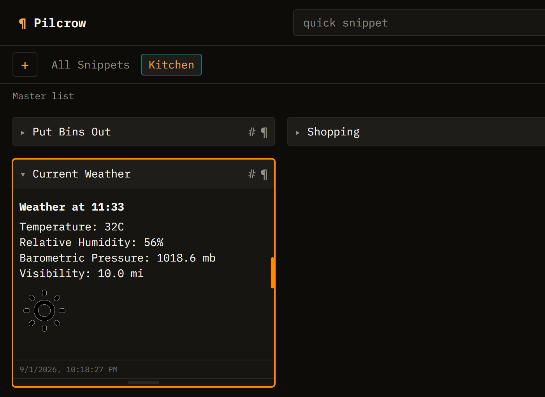Click pilcrow icon on Current Weather card
This screenshot has height=397, width=545.
click(x=264, y=174)
